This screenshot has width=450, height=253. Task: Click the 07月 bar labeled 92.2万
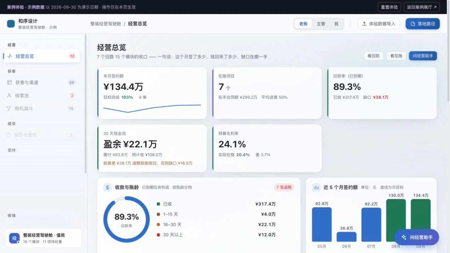click(371, 225)
